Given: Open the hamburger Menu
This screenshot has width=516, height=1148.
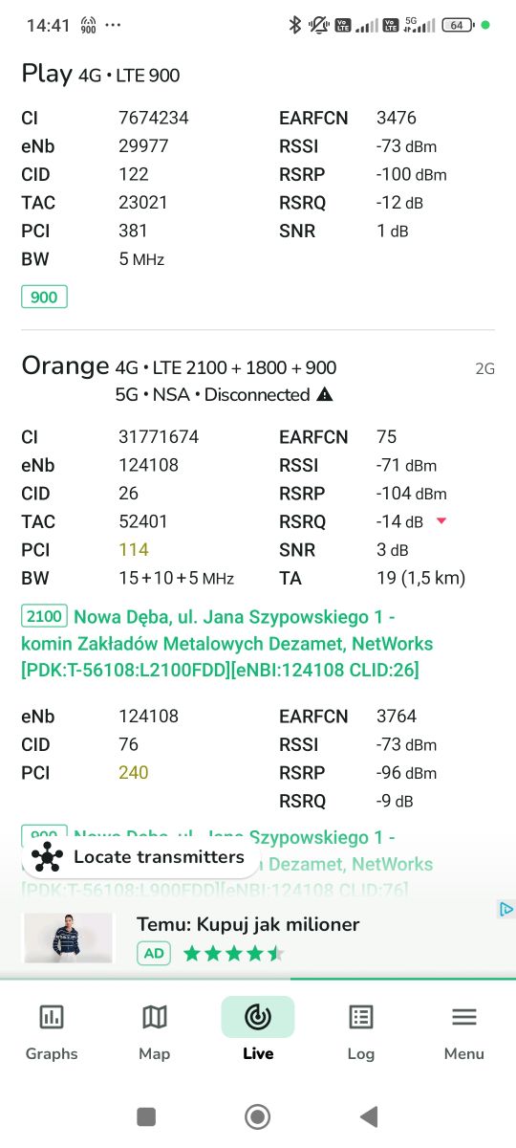Looking at the screenshot, I should (x=464, y=1031).
